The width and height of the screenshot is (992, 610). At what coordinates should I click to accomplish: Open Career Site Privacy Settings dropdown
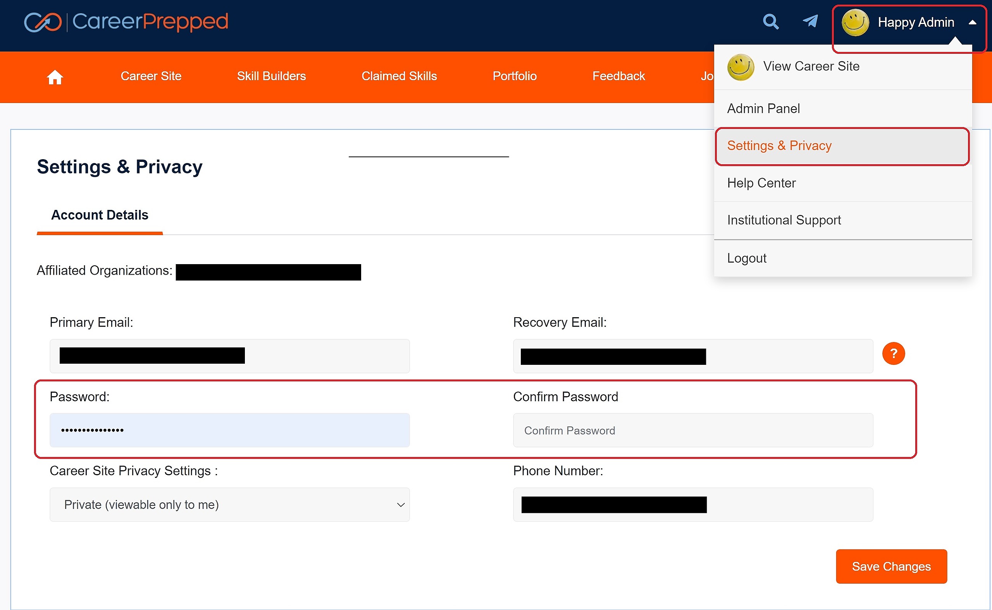(229, 504)
